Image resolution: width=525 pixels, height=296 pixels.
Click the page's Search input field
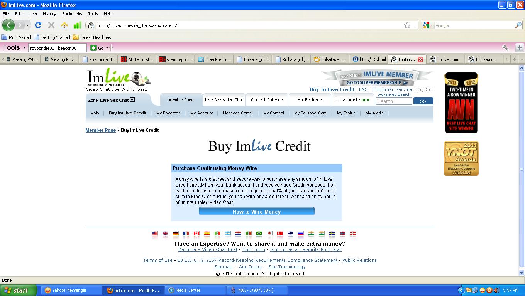point(394,101)
